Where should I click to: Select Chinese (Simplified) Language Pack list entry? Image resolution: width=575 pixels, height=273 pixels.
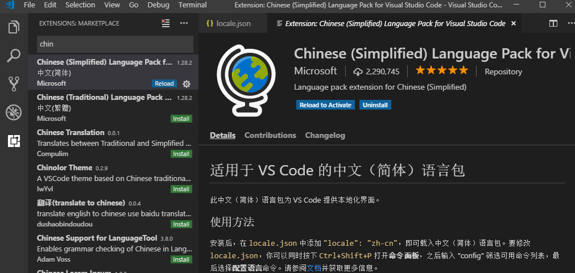(x=113, y=72)
